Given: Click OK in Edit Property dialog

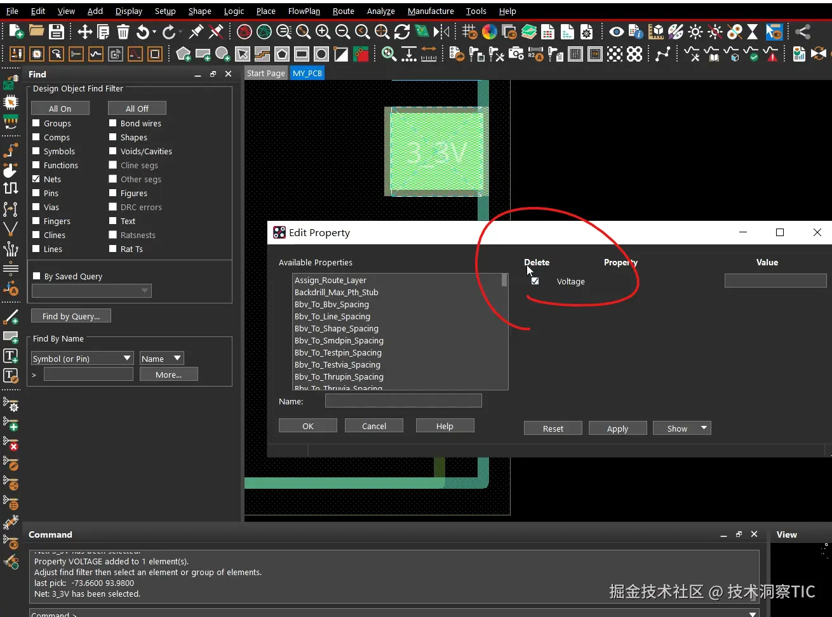Looking at the screenshot, I should pos(308,426).
